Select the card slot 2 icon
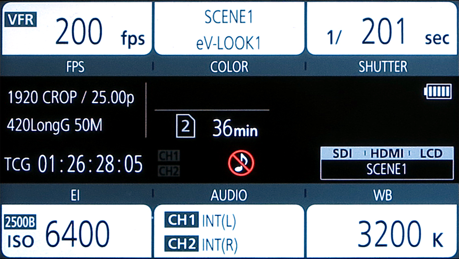Image resolution: width=459 pixels, height=259 pixels. click(185, 126)
